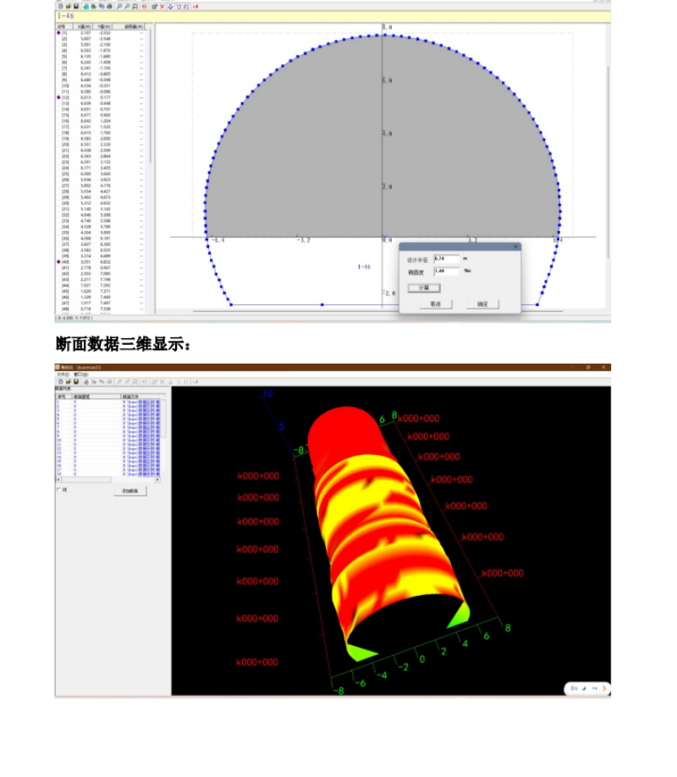
Task: Open the 文件 menu in 3D window
Action: (x=62, y=374)
